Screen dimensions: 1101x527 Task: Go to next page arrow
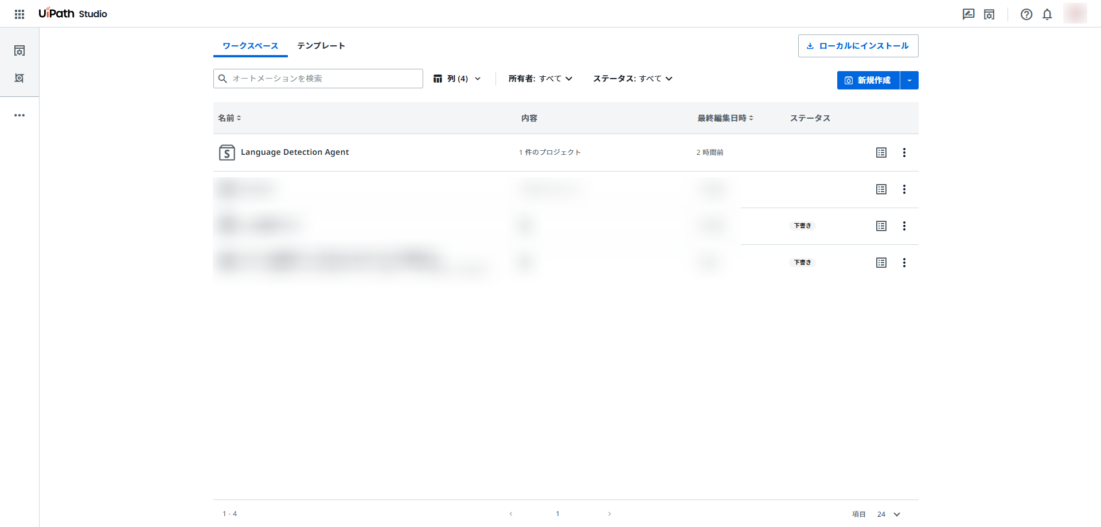(x=610, y=514)
